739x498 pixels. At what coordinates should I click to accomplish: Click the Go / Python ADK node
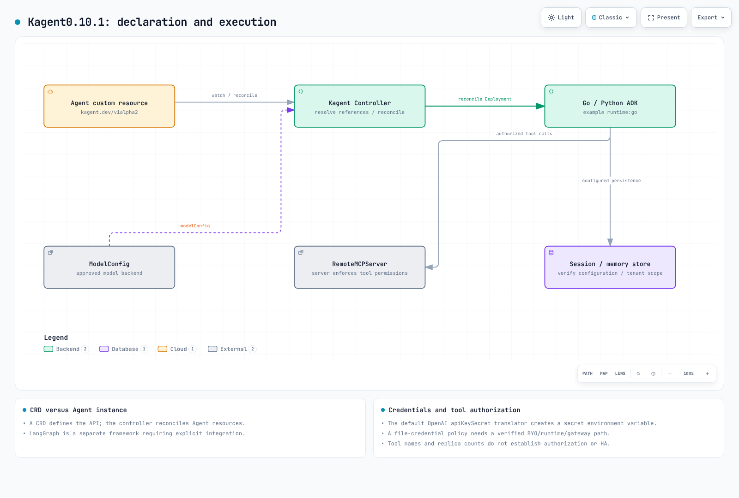pos(610,106)
